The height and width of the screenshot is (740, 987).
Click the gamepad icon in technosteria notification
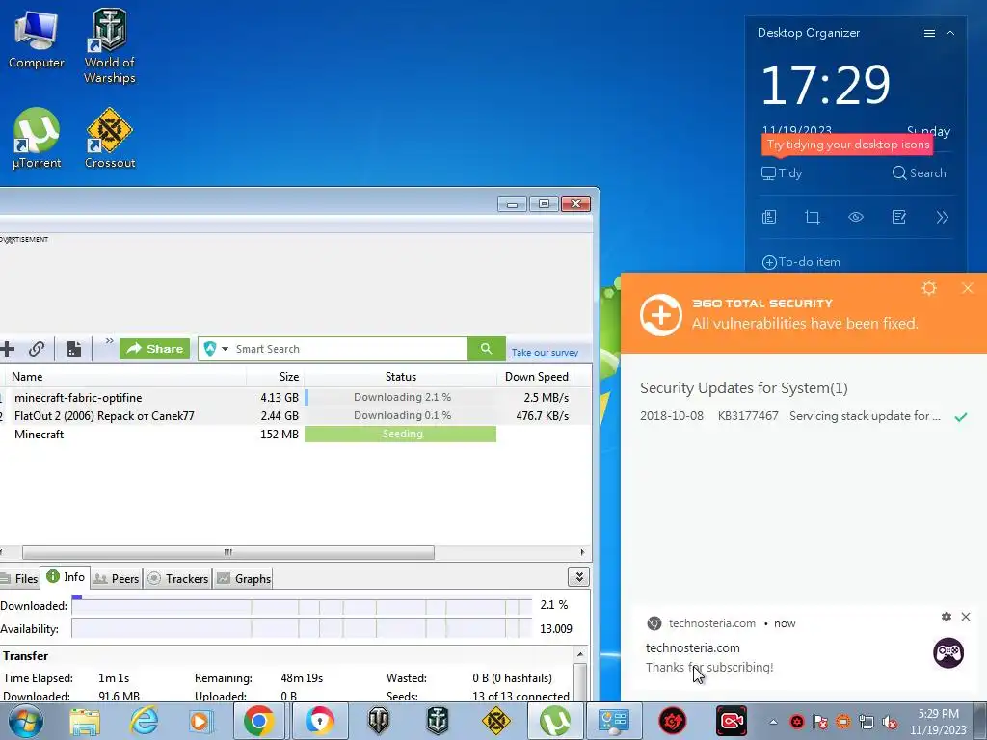[948, 653]
